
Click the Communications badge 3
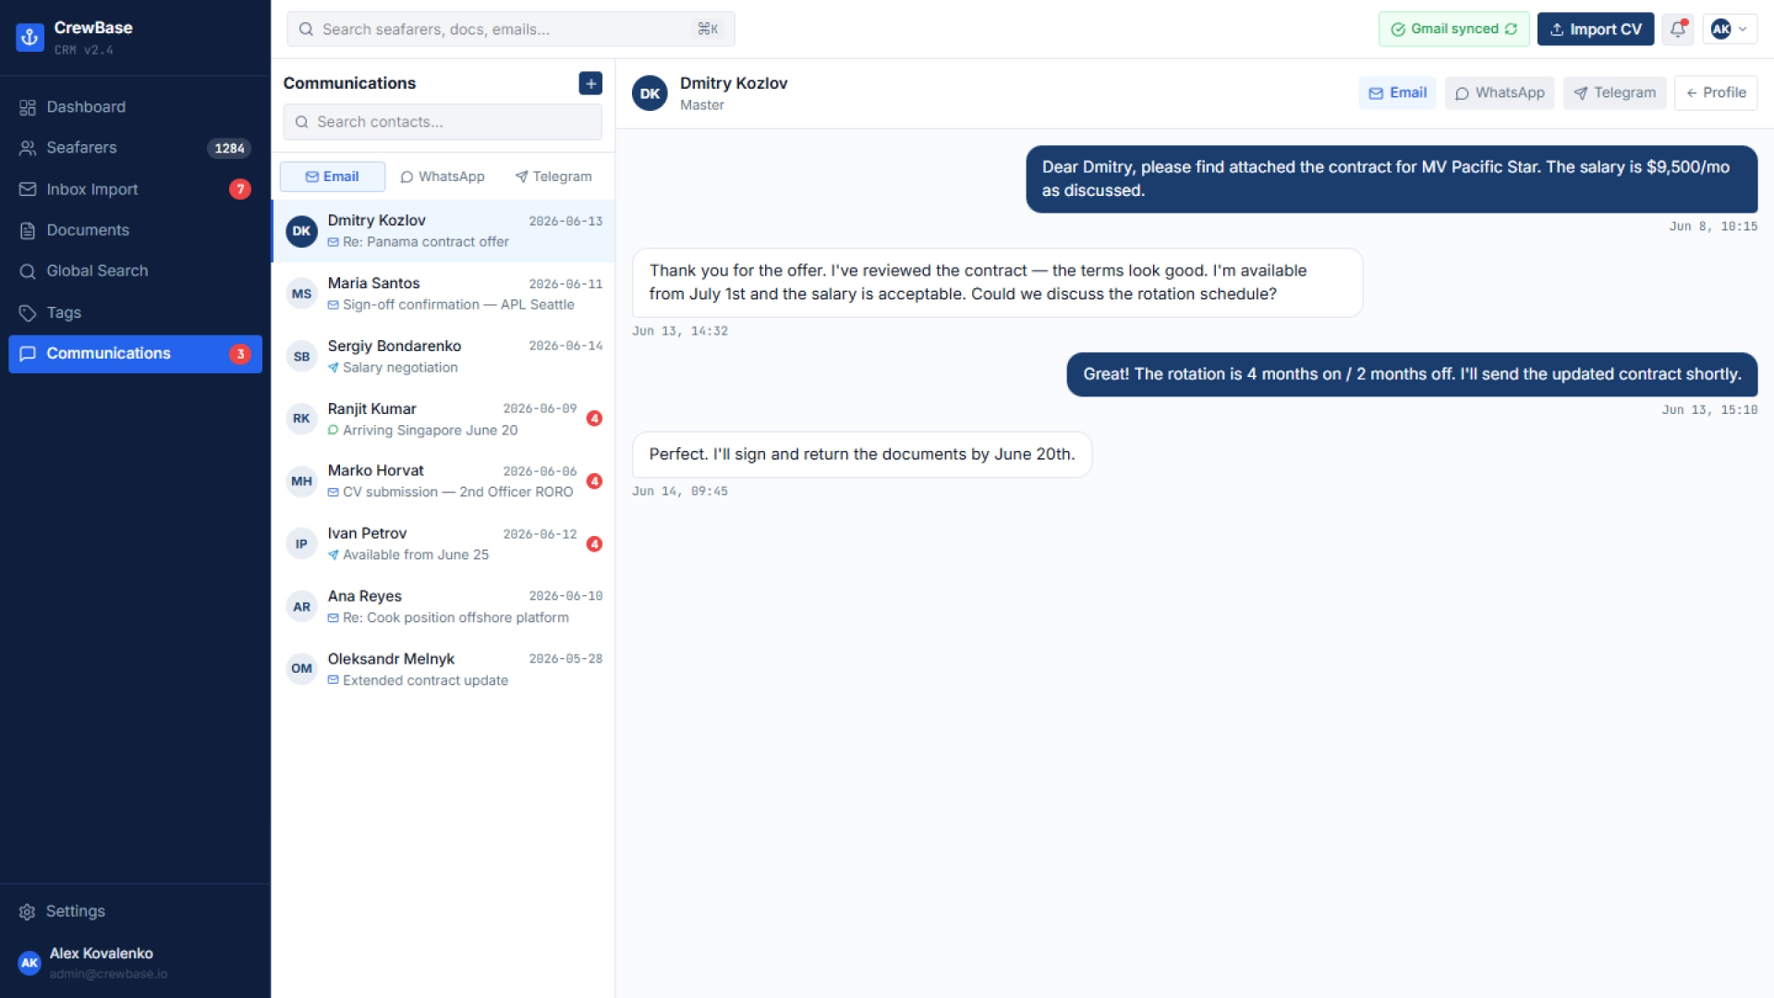point(240,354)
